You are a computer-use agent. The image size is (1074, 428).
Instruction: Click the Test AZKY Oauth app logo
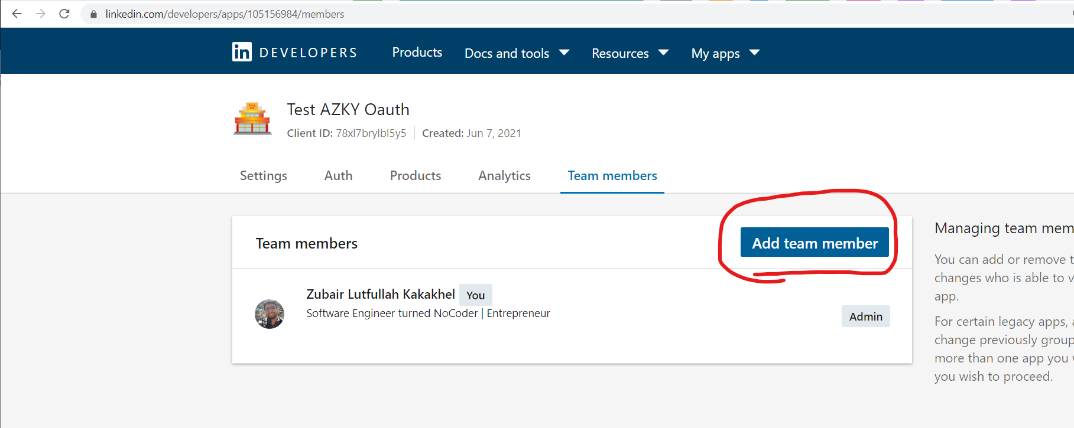tap(252, 119)
